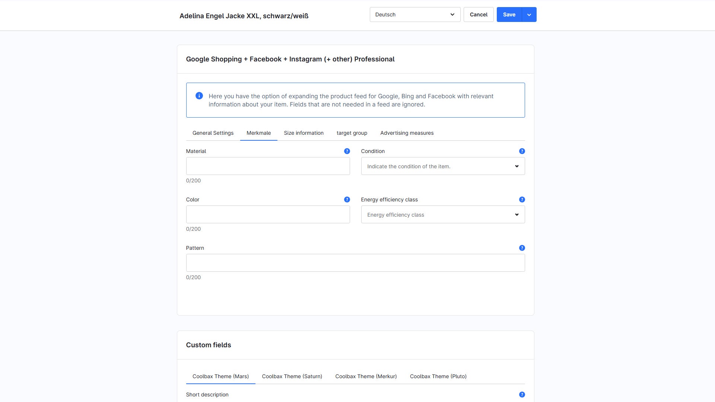Open the Short description help icon
715x402 pixels.
coord(522,395)
